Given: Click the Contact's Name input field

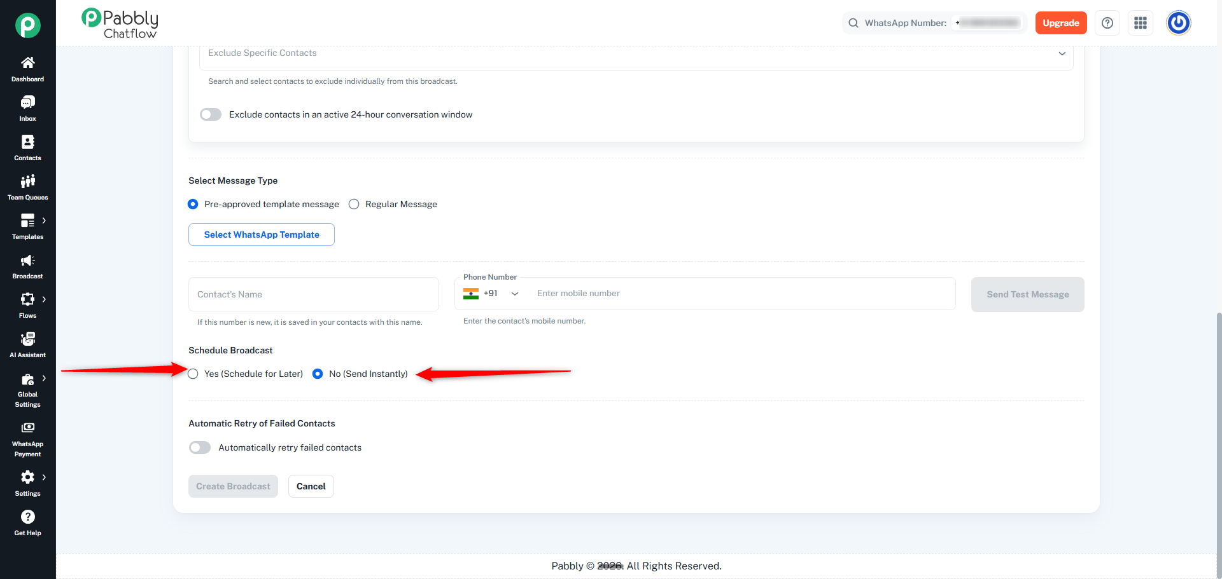Looking at the screenshot, I should pyautogui.click(x=314, y=294).
